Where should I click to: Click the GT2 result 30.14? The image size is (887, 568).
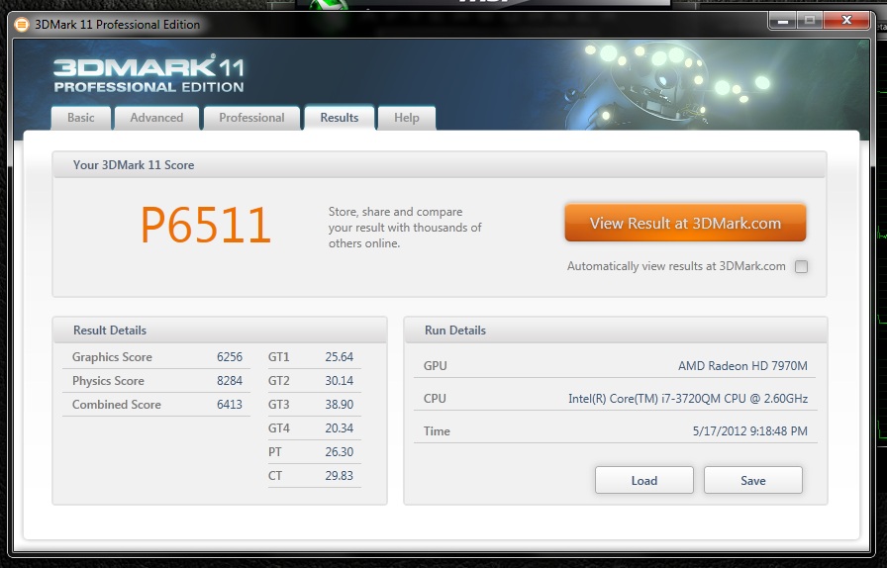tap(340, 381)
